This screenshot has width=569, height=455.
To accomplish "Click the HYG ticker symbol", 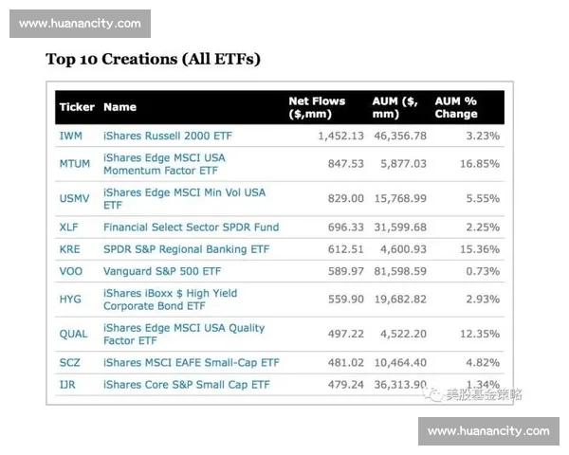I will (x=70, y=300).
